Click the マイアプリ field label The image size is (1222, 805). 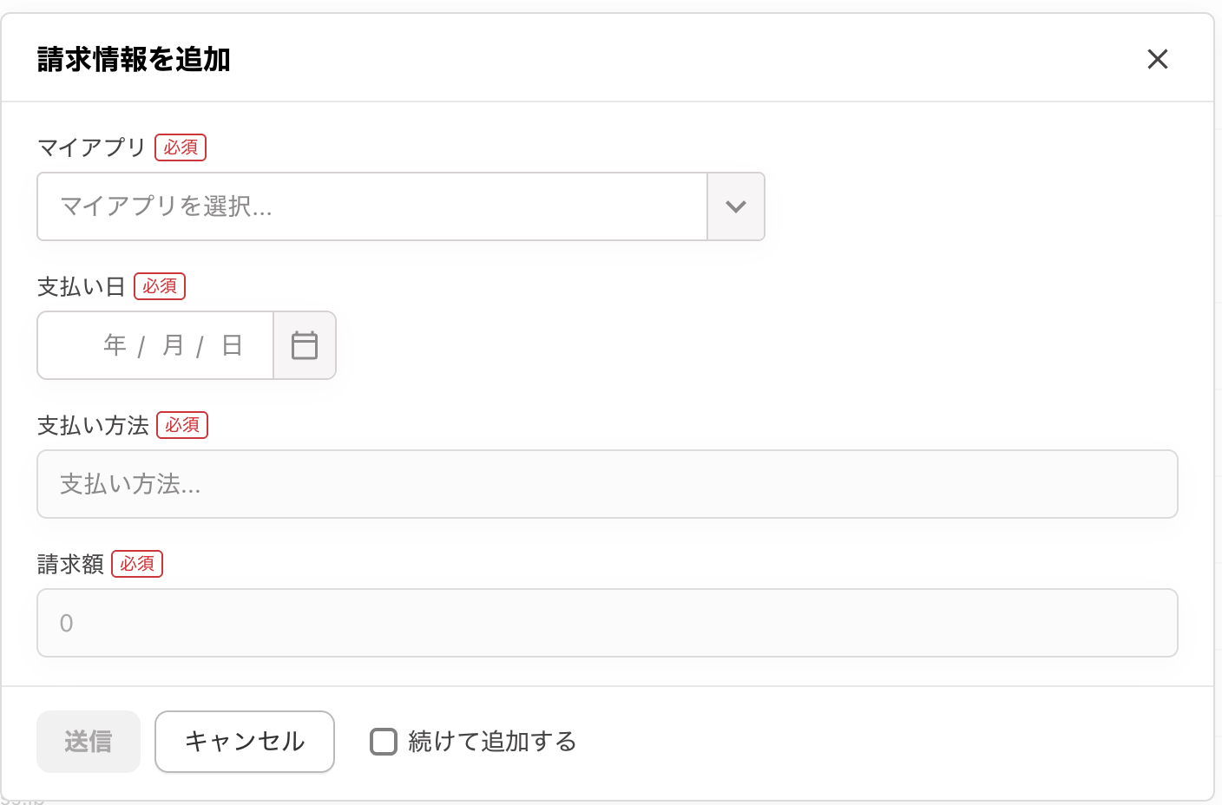[x=91, y=147]
